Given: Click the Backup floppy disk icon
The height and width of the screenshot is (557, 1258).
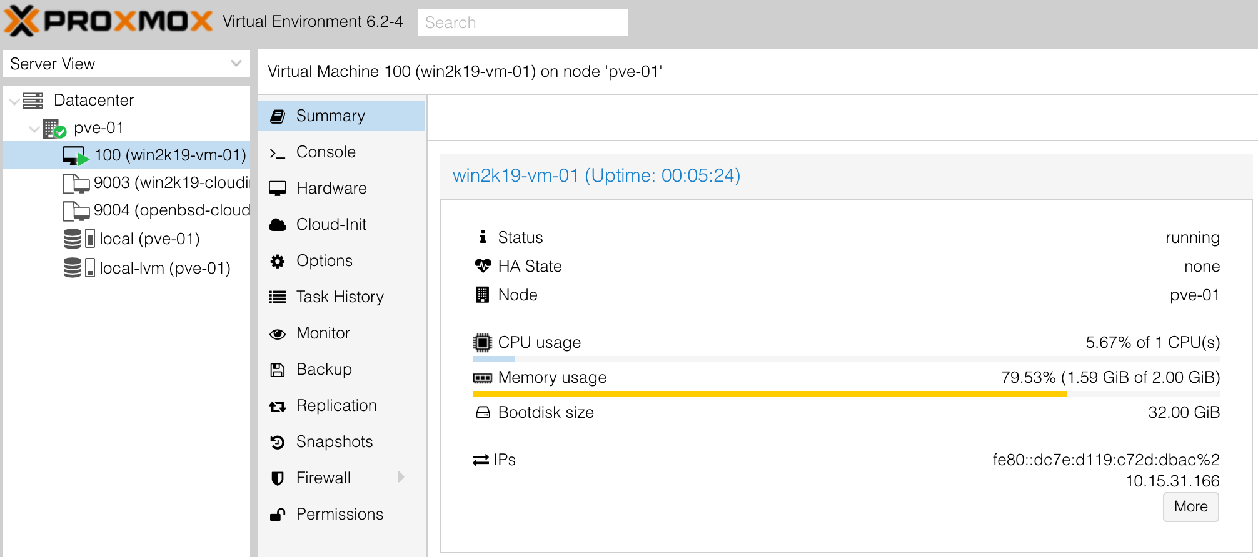Looking at the screenshot, I should pyautogui.click(x=278, y=370).
